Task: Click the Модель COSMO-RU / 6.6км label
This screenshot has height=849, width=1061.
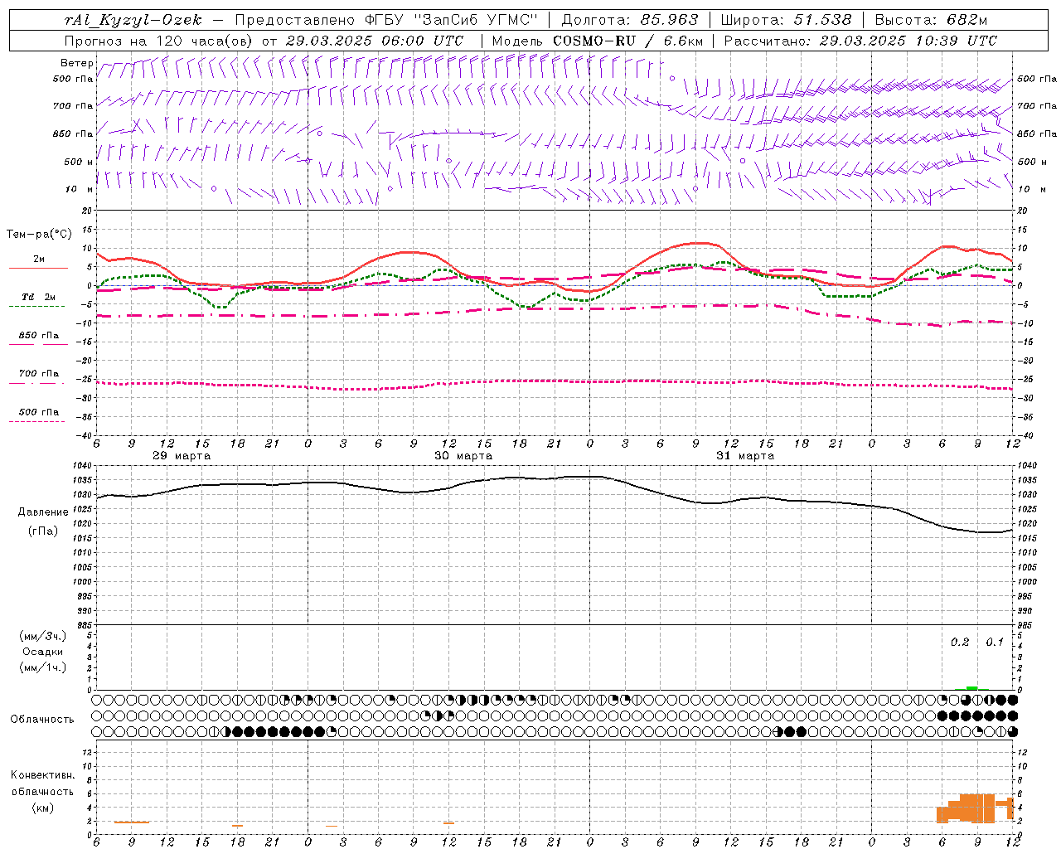Action: pyautogui.click(x=598, y=41)
